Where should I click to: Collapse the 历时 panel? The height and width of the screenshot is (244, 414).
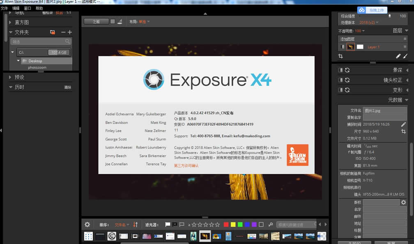point(11,87)
